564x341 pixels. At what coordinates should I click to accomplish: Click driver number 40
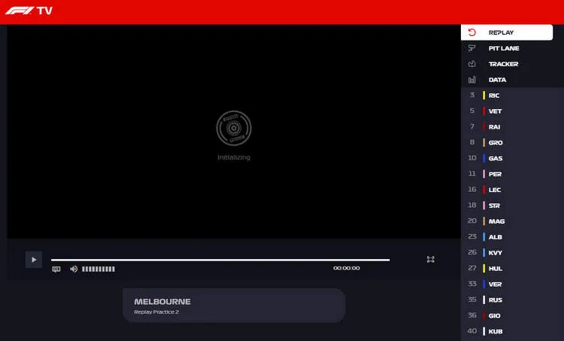pyautogui.click(x=472, y=331)
